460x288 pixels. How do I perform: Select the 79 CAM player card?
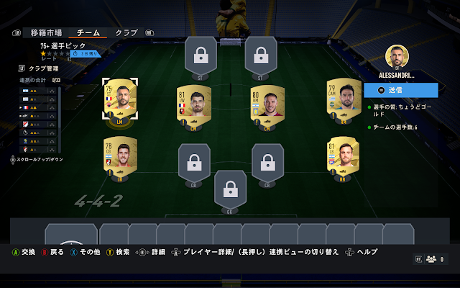click(344, 99)
